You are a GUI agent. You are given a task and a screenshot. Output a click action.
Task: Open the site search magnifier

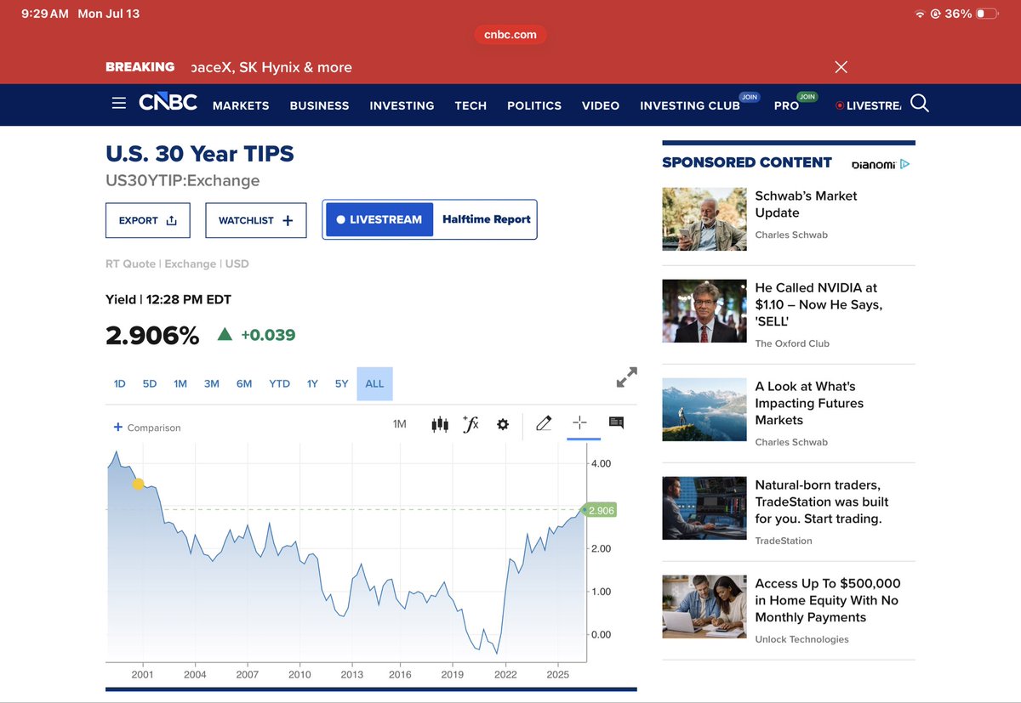pyautogui.click(x=920, y=104)
